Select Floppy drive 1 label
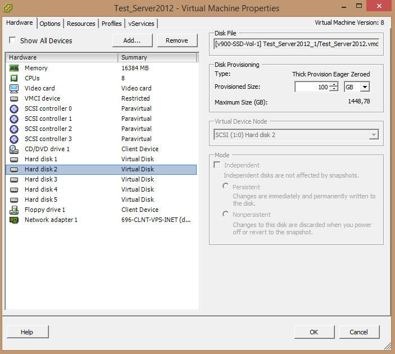 coord(45,210)
